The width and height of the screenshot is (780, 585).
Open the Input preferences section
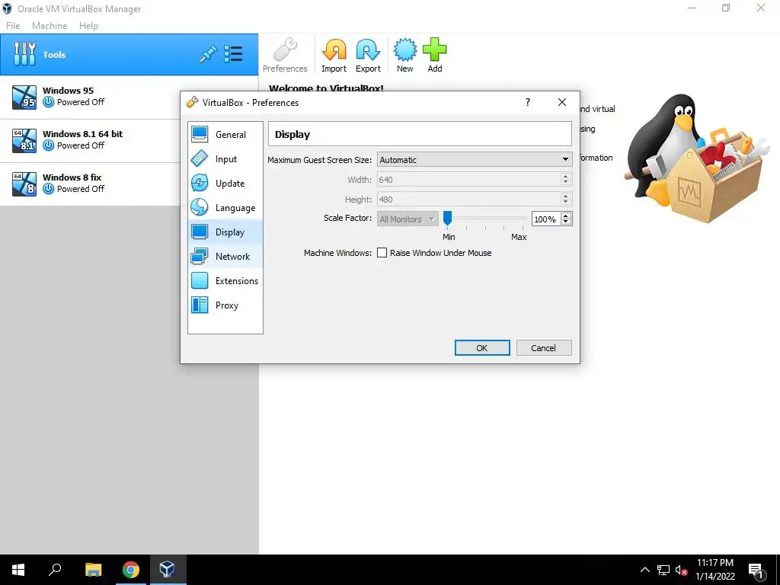pos(225,158)
